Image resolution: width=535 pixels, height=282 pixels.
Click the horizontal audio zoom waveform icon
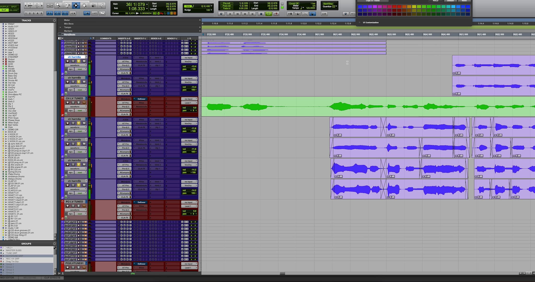[30, 5]
